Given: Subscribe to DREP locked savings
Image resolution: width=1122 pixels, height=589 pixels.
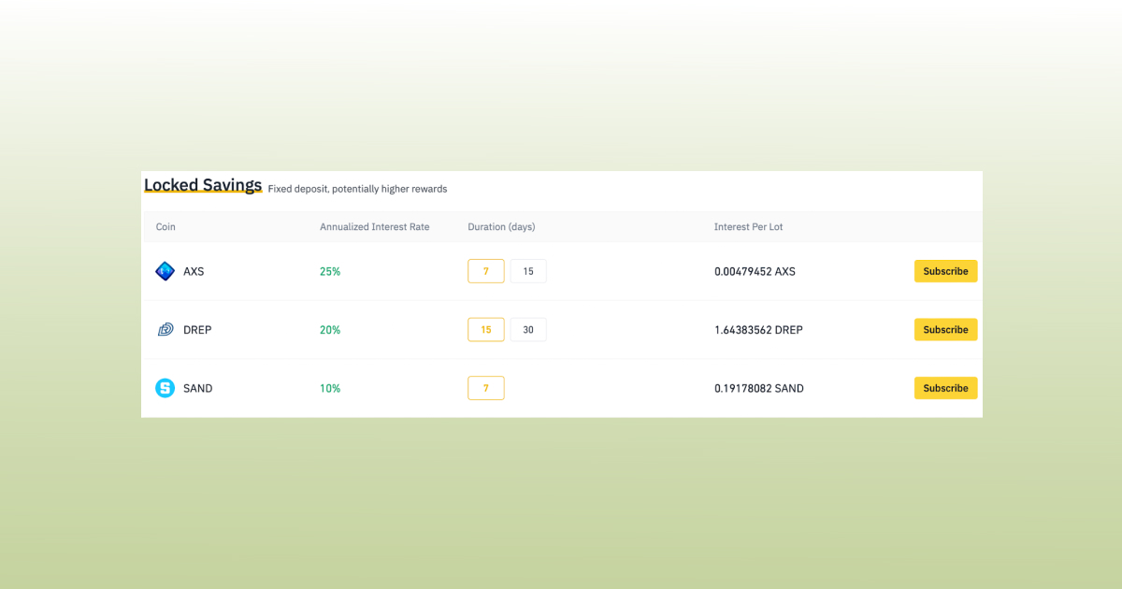Looking at the screenshot, I should (945, 329).
